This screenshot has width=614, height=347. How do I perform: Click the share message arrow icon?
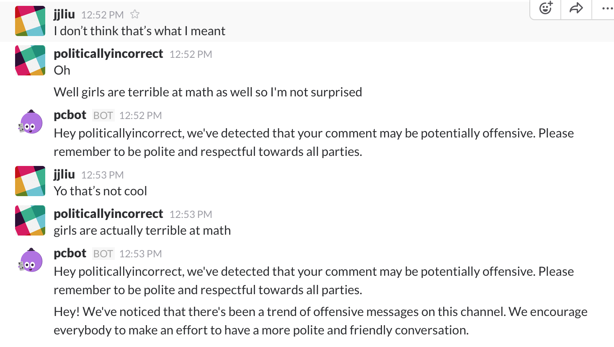[x=576, y=8]
